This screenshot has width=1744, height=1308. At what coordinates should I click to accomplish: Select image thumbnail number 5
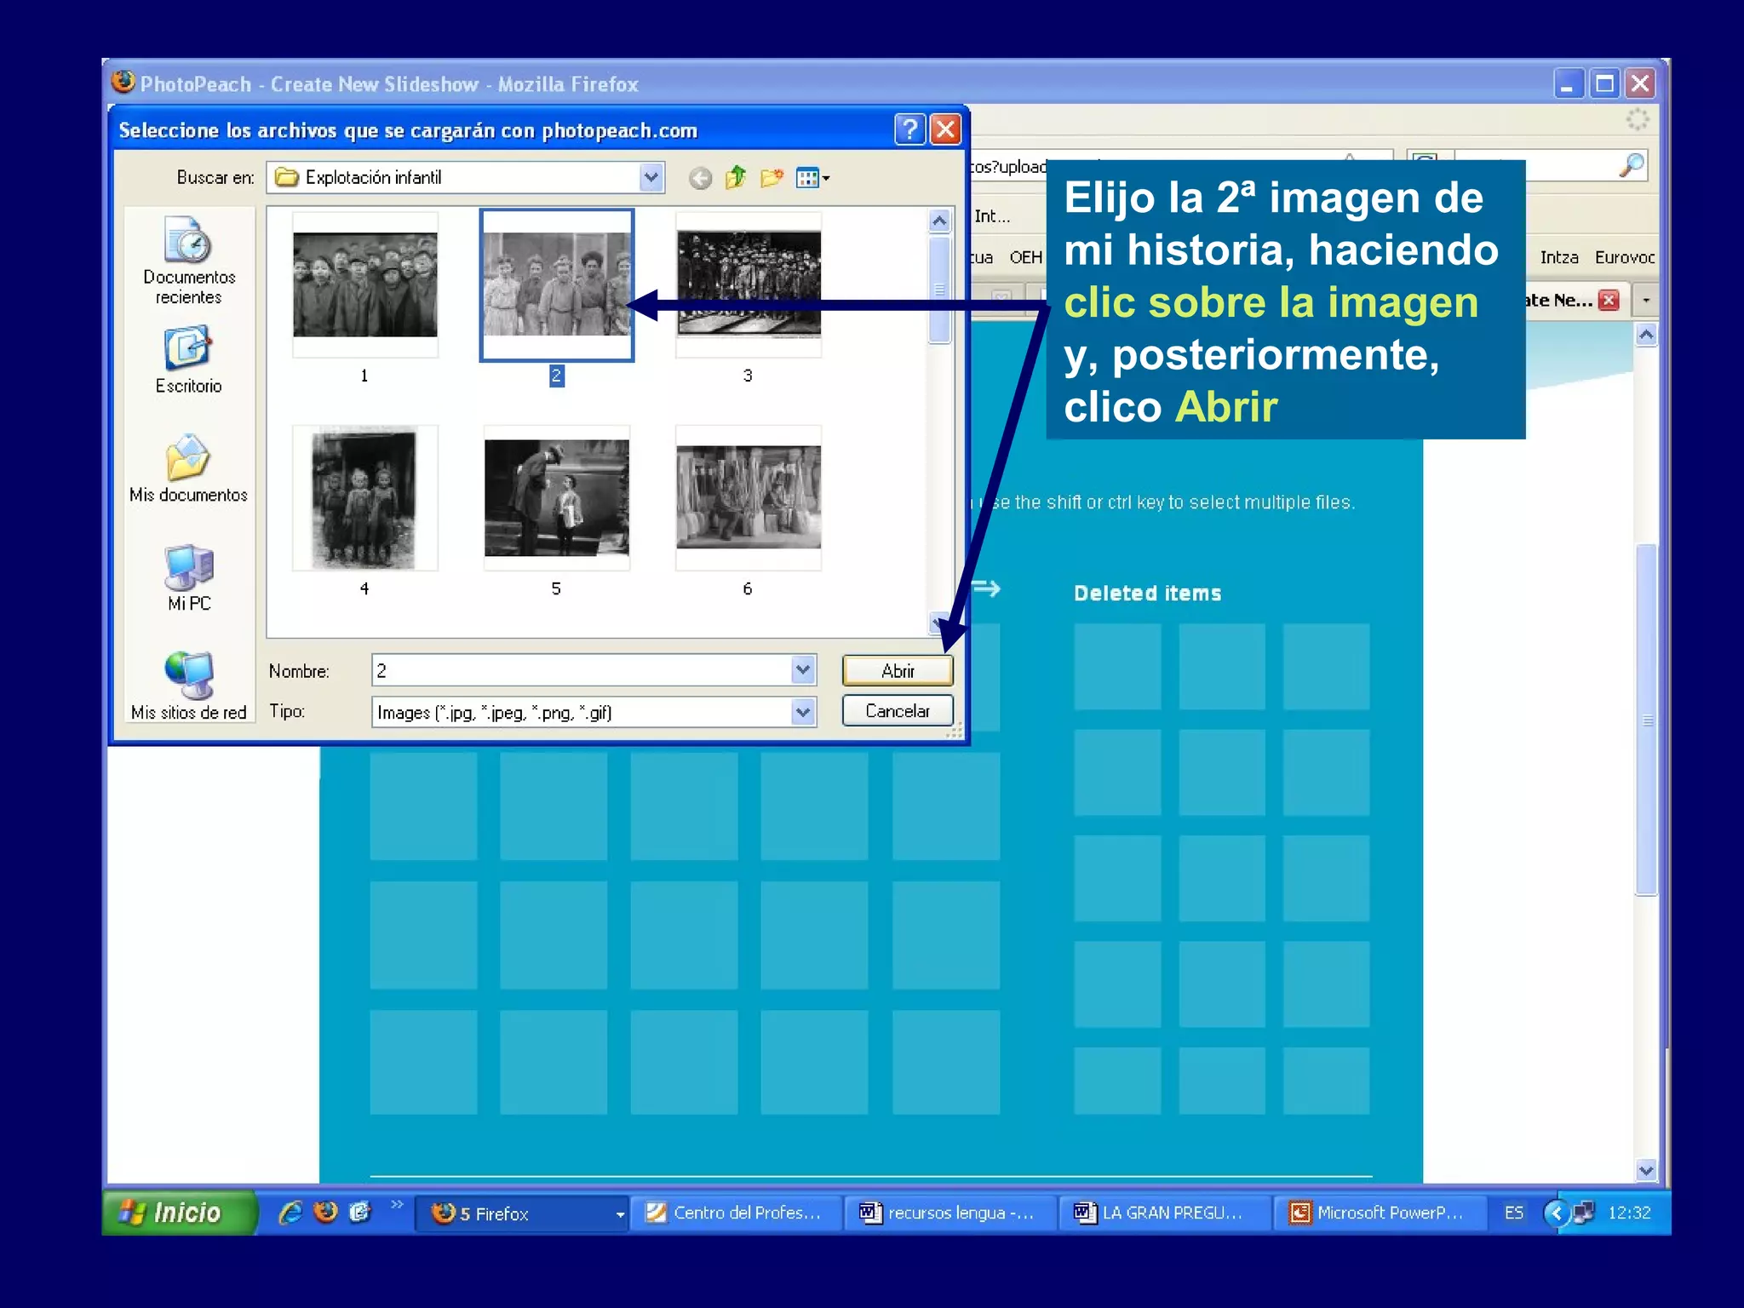pyautogui.click(x=556, y=498)
